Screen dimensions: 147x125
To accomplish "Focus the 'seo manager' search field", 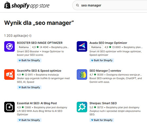I will pyautogui.click(x=110, y=5).
